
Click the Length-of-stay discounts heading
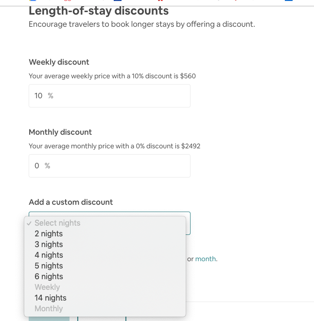pos(99,10)
